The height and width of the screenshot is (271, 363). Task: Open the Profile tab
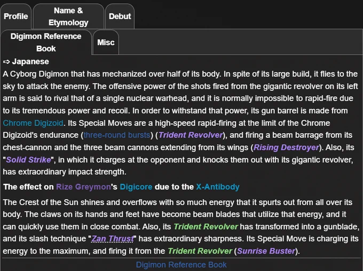15,17
